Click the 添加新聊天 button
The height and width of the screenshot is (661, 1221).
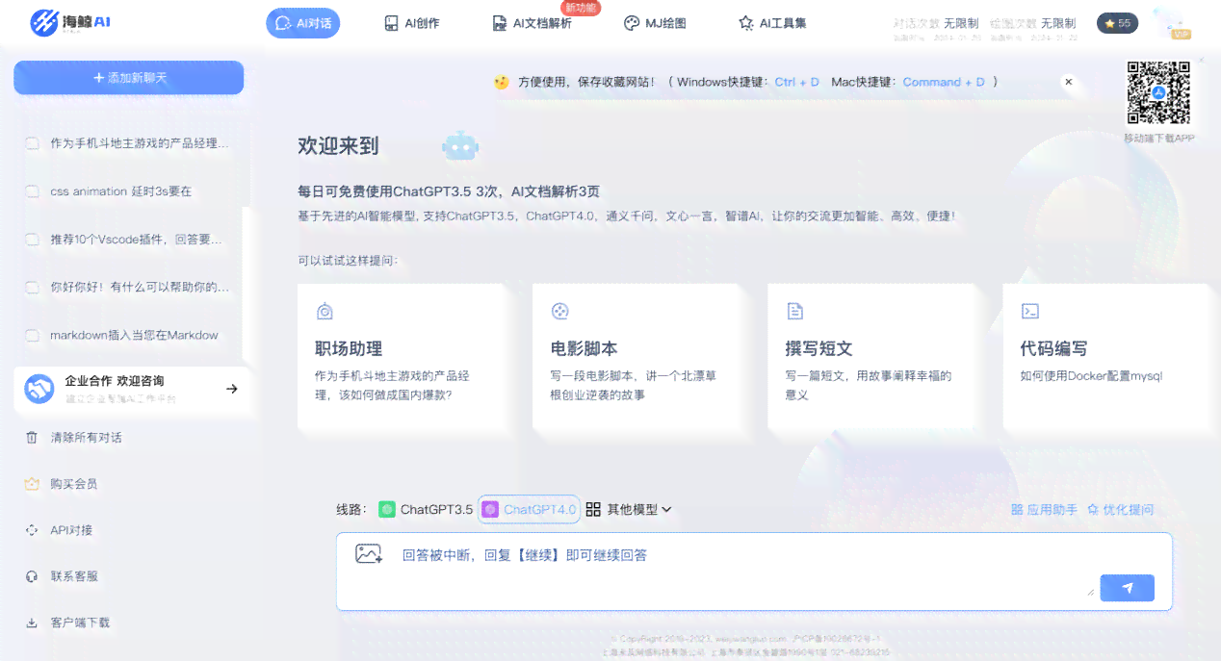tap(128, 78)
